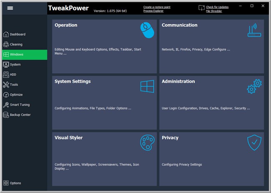Click the 'Editing Mouse and Keyboard Options' description

point(98,51)
